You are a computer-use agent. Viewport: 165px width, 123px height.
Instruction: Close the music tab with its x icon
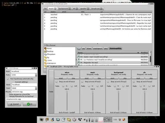tap(55, 8)
